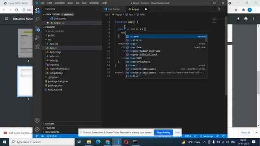Open the Selection menu
This screenshot has width=260, height=146.
pos(60,3)
